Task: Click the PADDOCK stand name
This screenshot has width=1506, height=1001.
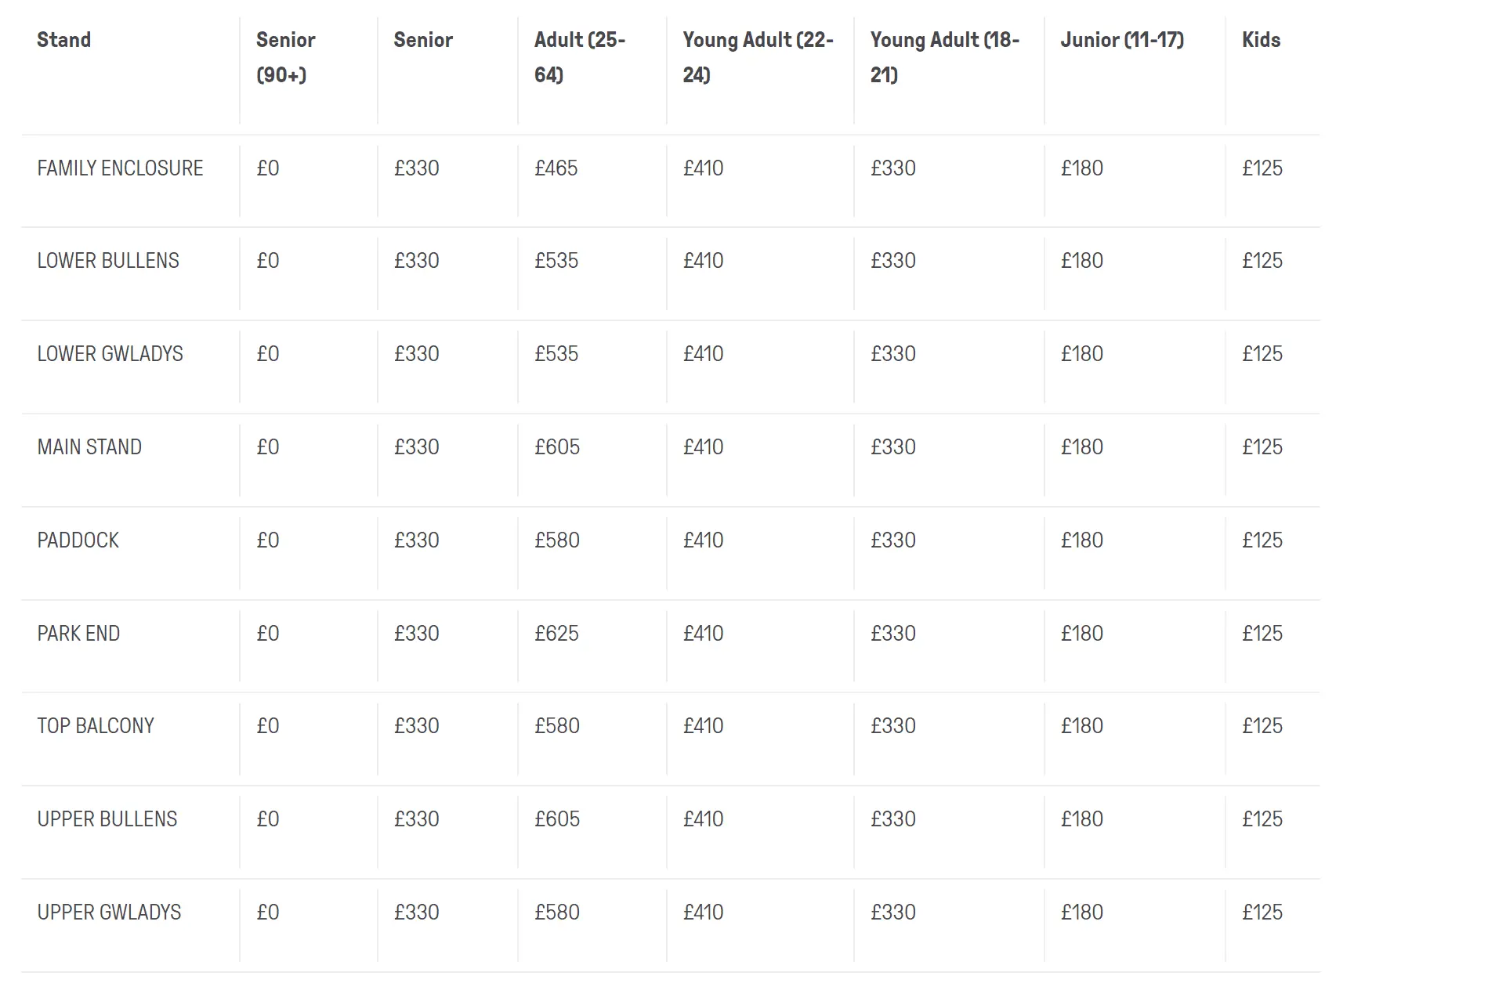Action: click(x=78, y=540)
